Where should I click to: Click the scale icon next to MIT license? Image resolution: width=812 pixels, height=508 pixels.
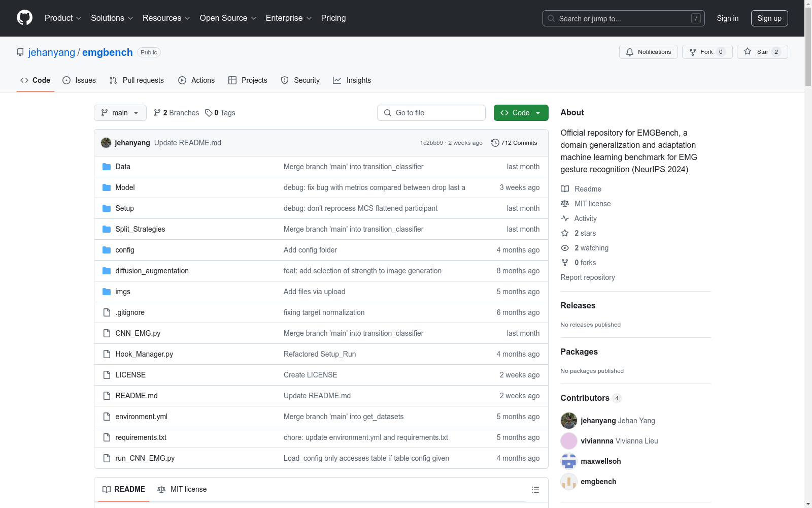565,204
